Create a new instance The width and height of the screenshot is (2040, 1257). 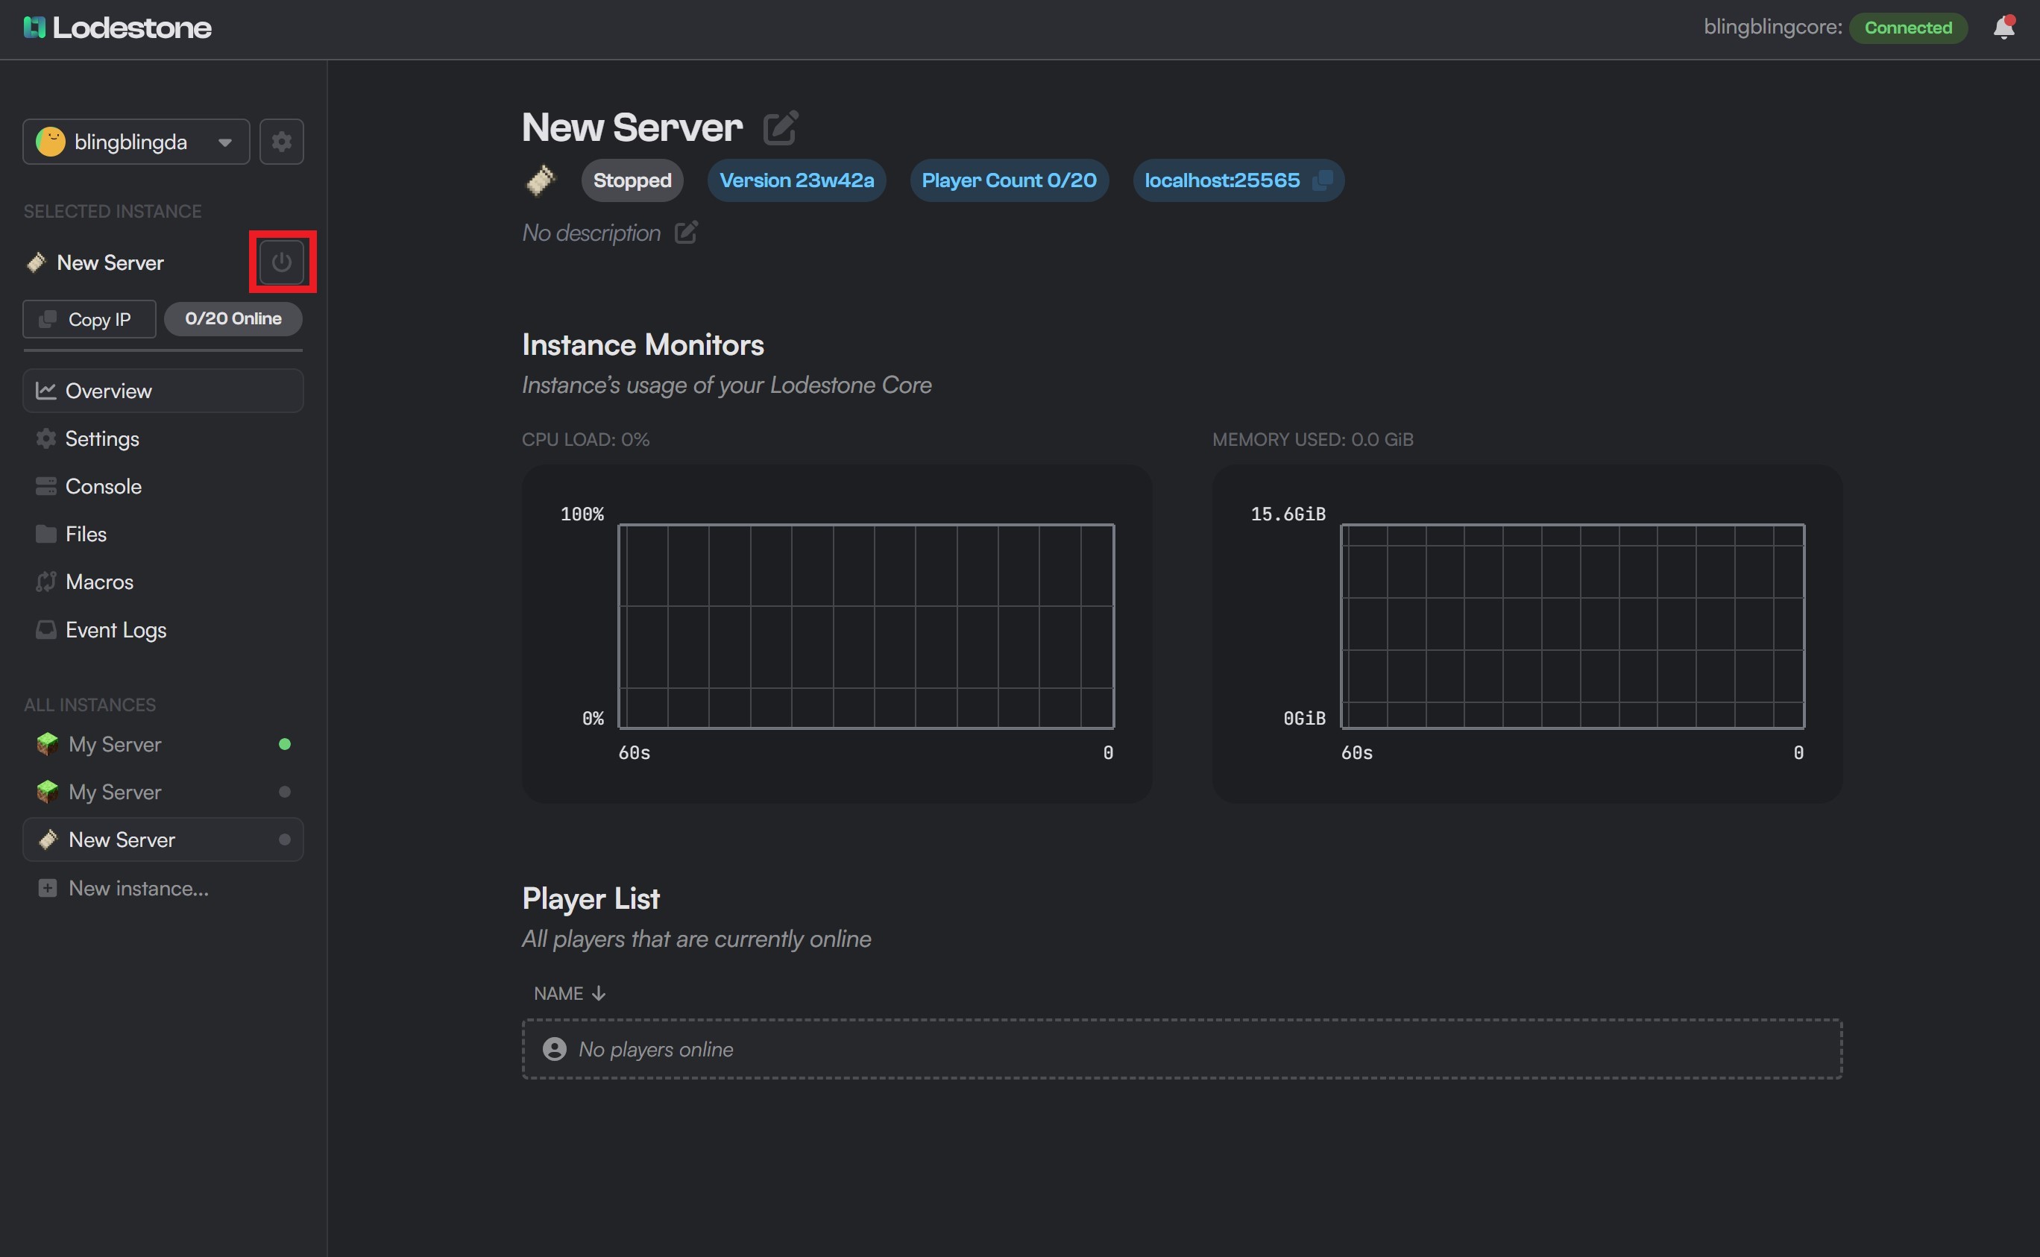[138, 888]
